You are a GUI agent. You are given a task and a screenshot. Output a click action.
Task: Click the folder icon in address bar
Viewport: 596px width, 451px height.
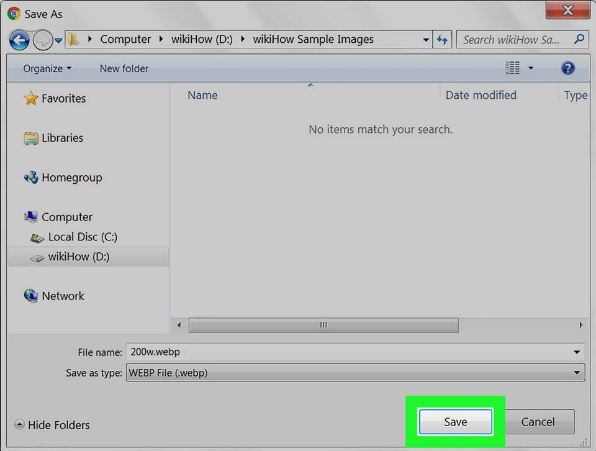pos(73,39)
